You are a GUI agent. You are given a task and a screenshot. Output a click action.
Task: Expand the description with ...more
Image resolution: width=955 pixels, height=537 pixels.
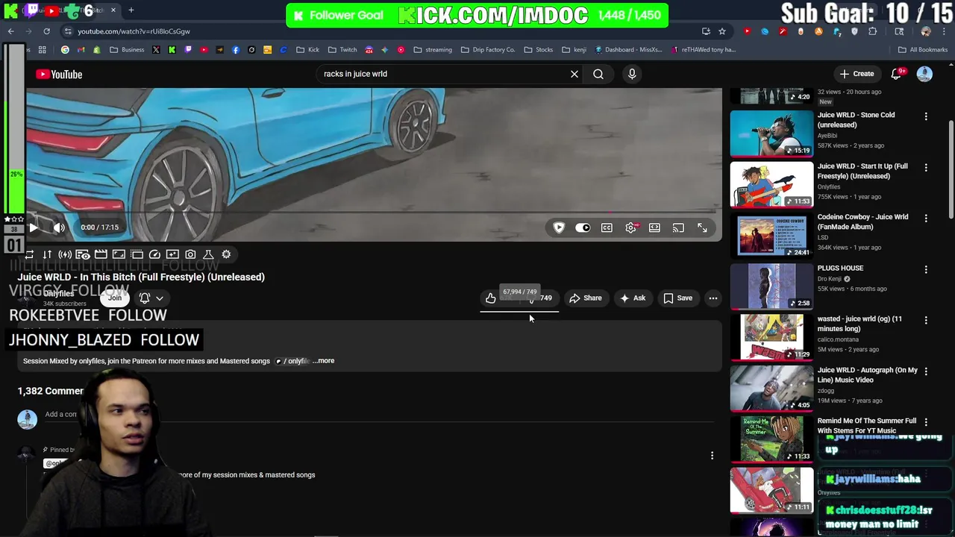(x=323, y=361)
